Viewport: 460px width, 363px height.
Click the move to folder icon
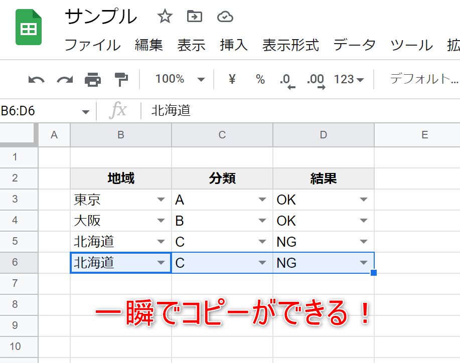(x=194, y=17)
